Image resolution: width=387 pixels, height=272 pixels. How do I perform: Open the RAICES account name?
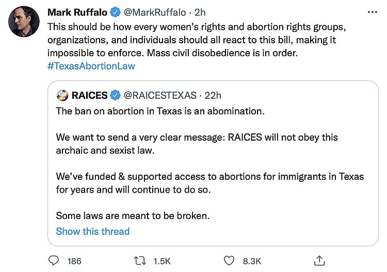tap(89, 95)
